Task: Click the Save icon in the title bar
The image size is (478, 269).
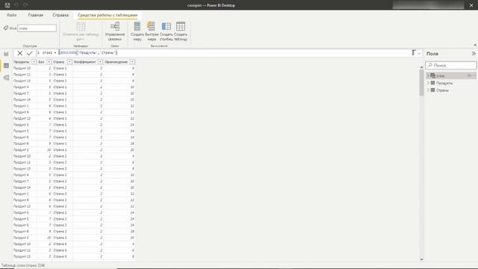Action: tap(7, 5)
